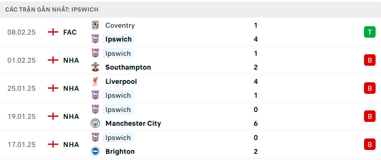Click the 19.01.25 match date
The height and width of the screenshot is (160, 381).
click(22, 117)
